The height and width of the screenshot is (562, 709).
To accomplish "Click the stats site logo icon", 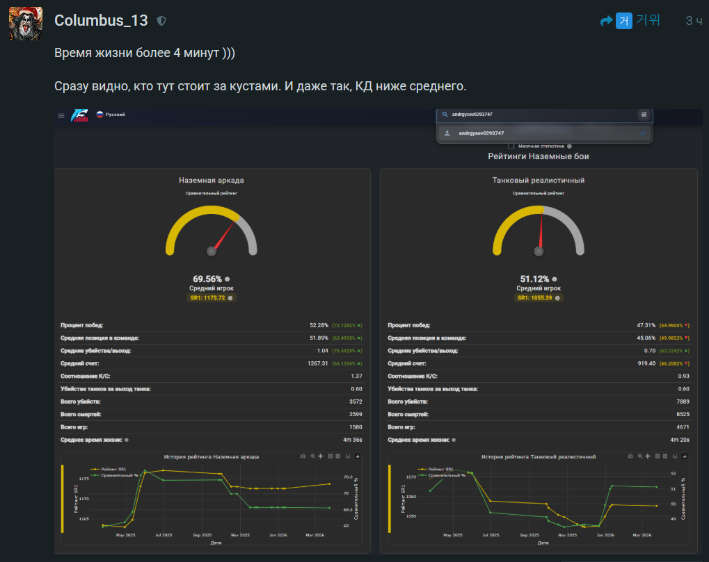I will pyautogui.click(x=79, y=115).
